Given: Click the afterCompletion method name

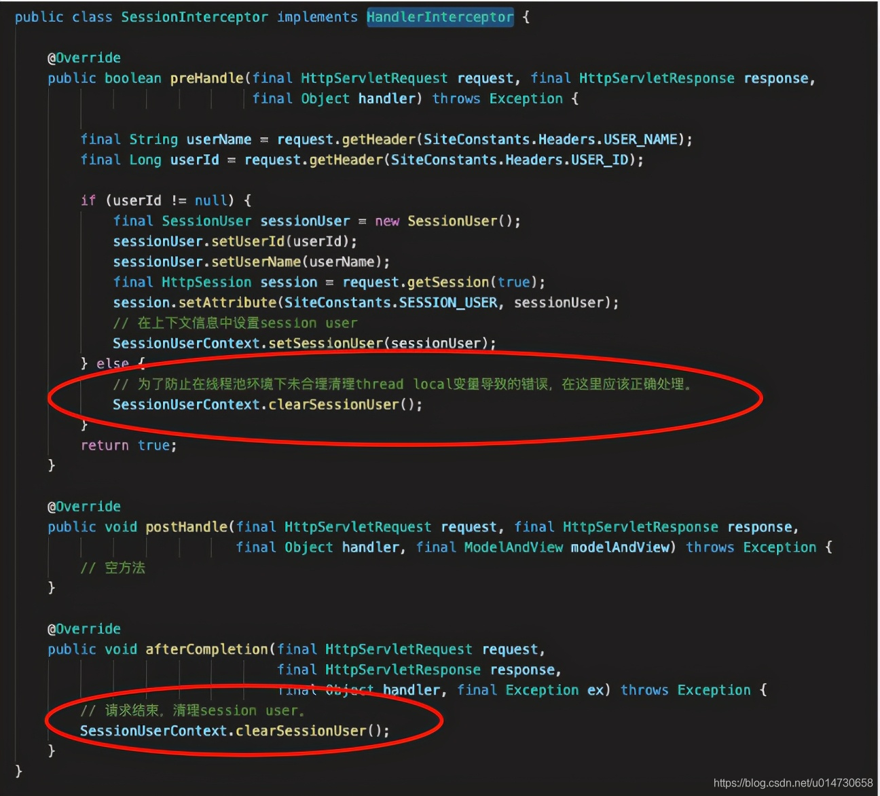Looking at the screenshot, I should pos(206,649).
